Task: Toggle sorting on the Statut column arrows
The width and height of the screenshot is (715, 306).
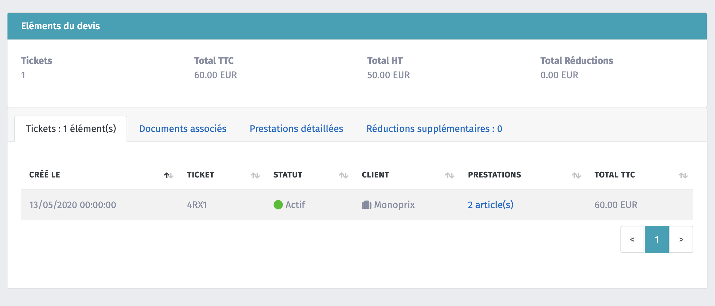Action: 344,175
